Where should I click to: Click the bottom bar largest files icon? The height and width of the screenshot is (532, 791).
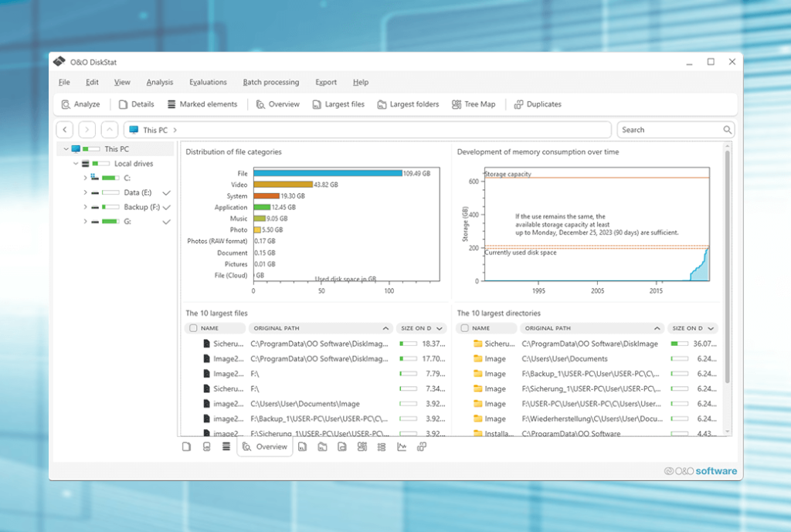coord(302,447)
